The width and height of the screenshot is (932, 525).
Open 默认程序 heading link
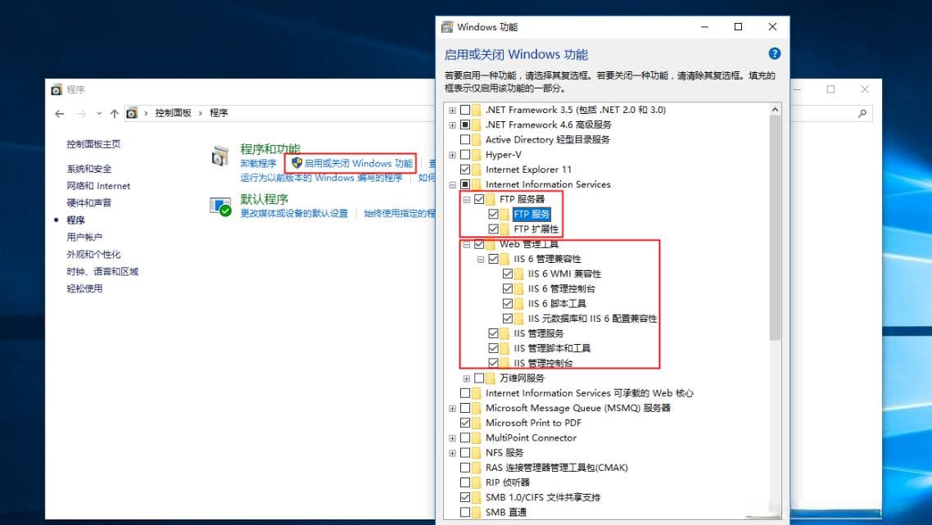coord(264,199)
